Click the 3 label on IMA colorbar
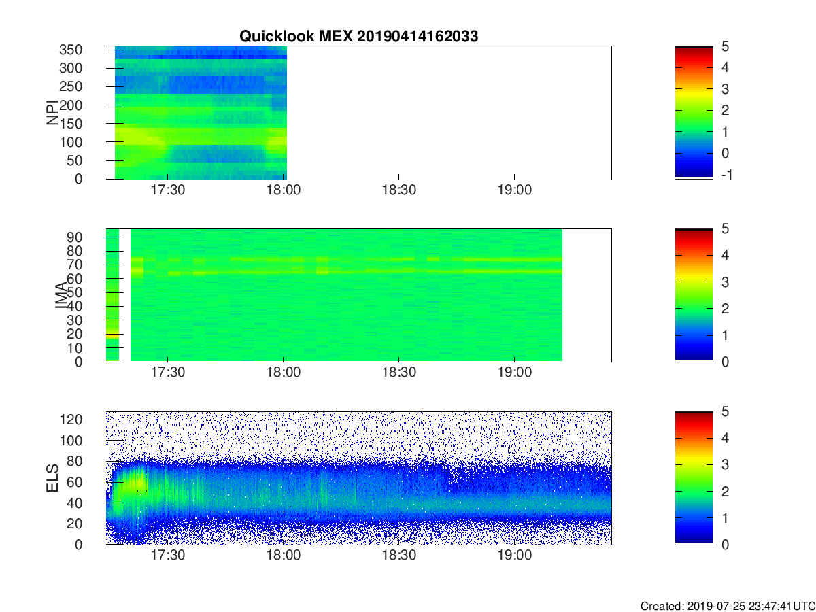Image resolution: width=816 pixels, height=612 pixels. [x=725, y=282]
